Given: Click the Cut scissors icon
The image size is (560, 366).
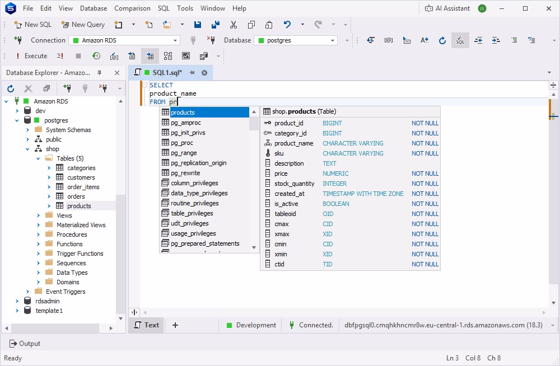Looking at the screenshot, I should [x=234, y=25].
